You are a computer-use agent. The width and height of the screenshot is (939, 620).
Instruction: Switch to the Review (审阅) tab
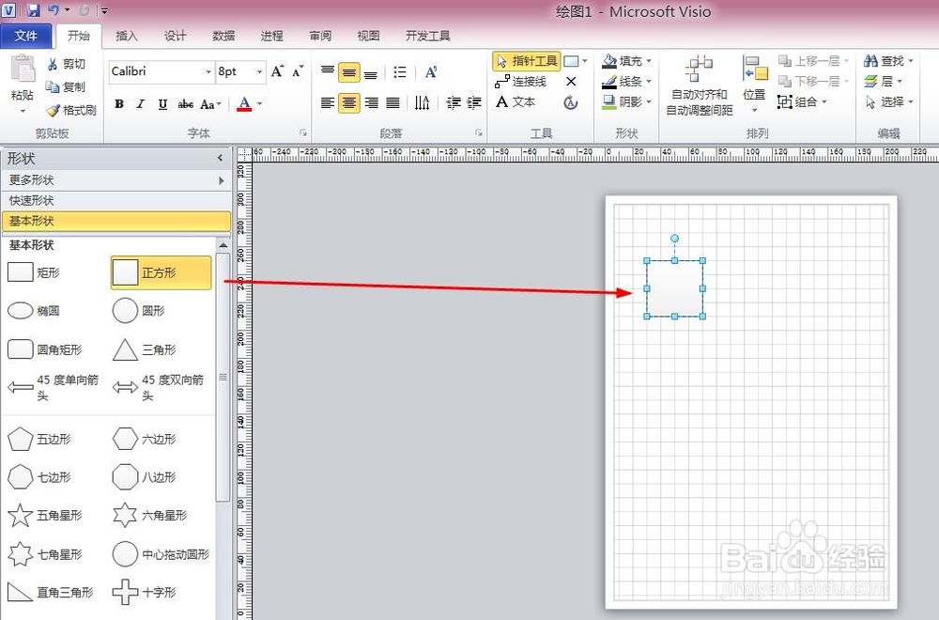tap(320, 36)
